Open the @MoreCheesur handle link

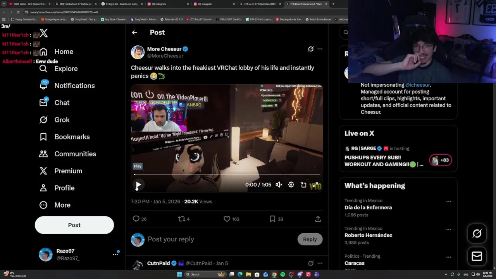coord(165,56)
